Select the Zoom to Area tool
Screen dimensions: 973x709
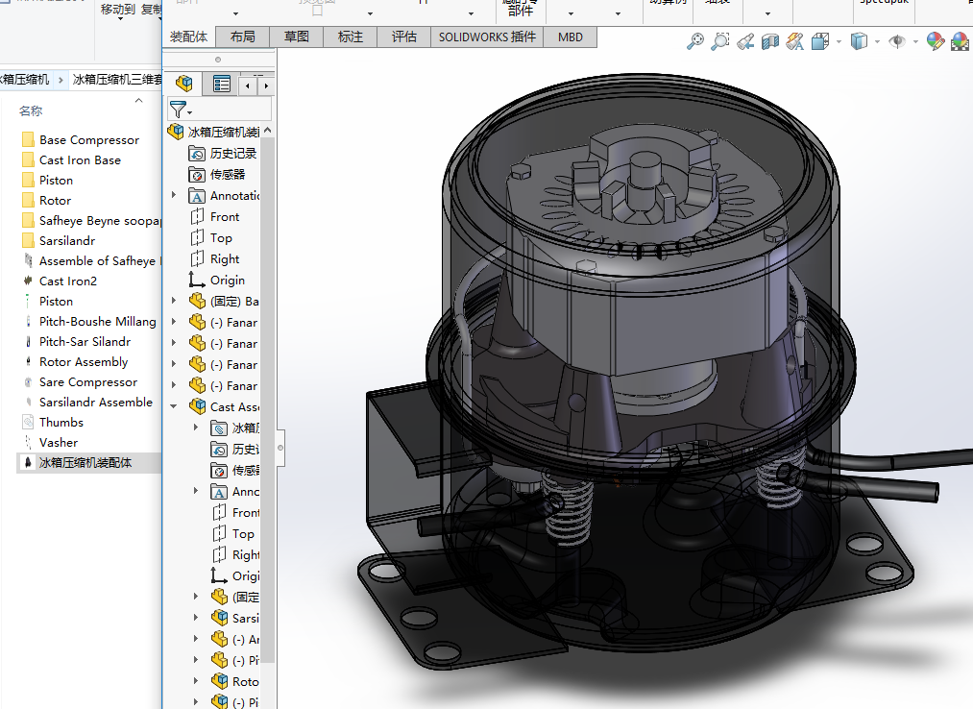click(x=720, y=41)
